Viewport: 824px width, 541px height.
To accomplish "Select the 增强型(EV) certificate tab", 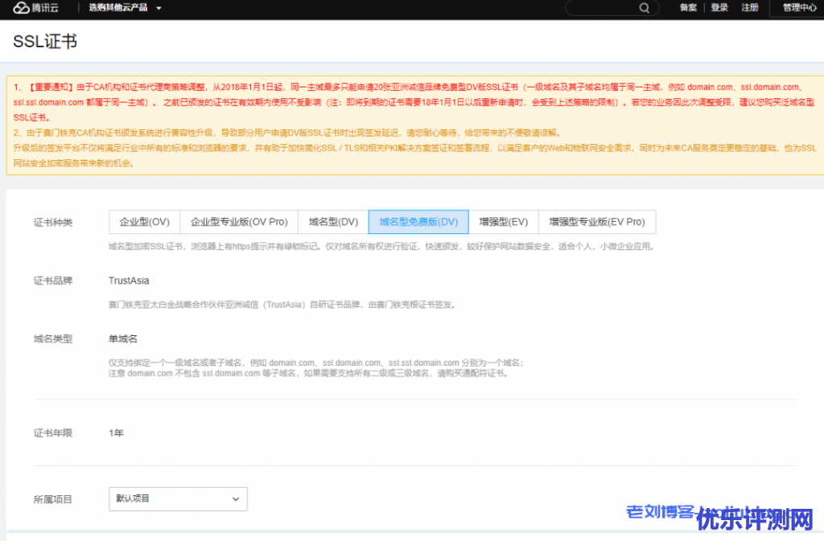I will (x=504, y=222).
